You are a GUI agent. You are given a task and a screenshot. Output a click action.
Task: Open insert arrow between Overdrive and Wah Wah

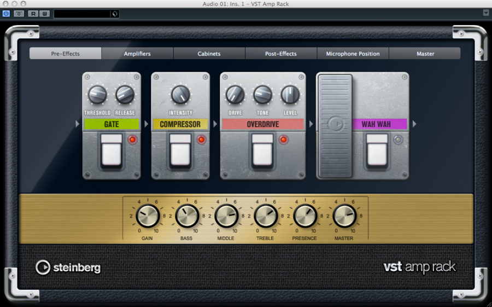(311, 124)
